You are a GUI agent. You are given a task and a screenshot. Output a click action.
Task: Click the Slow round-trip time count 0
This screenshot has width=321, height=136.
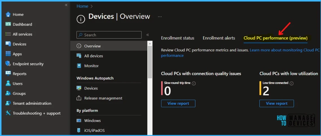(x=167, y=91)
